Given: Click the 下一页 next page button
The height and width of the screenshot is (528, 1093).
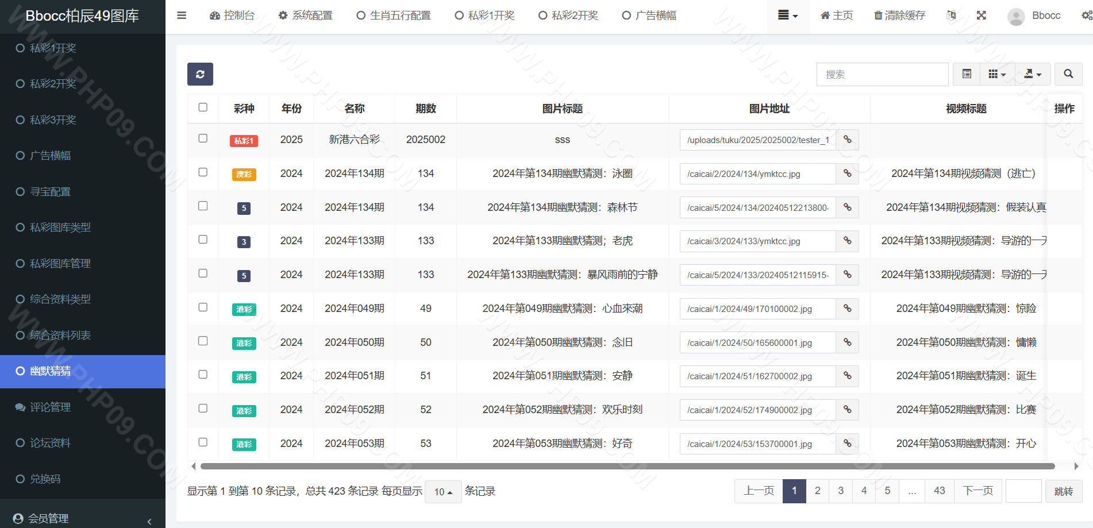Looking at the screenshot, I should click(x=978, y=491).
